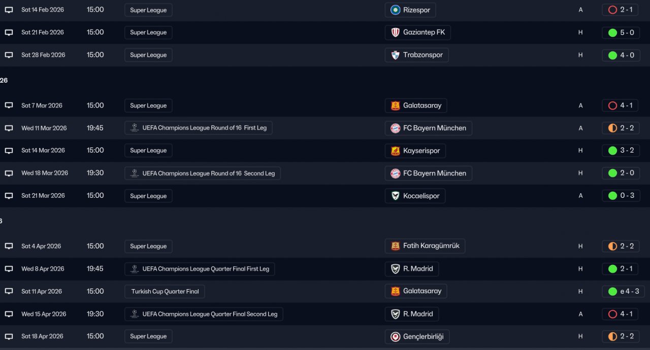
Task: Open UEFA Champions League Round of 16 Second Leg
Action: tap(202, 173)
